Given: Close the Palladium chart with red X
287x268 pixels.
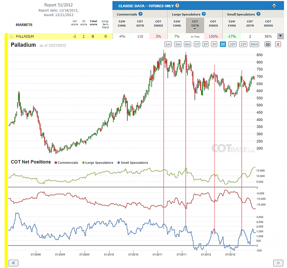Looking at the screenshot, I should tap(278, 44).
